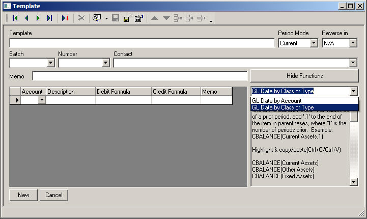Image resolution: width=367 pixels, height=219 pixels.
Task: Click the move row up triangle icon
Action: point(154,18)
